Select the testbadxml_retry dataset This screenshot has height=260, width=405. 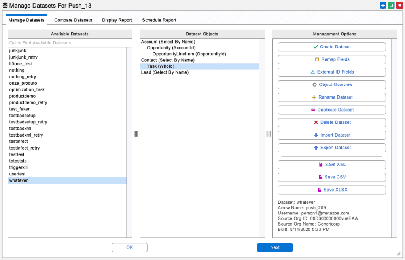point(67,135)
